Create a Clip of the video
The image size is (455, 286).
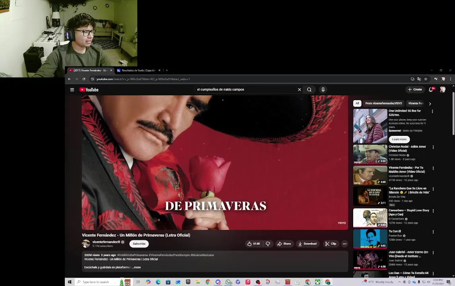click(x=331, y=243)
